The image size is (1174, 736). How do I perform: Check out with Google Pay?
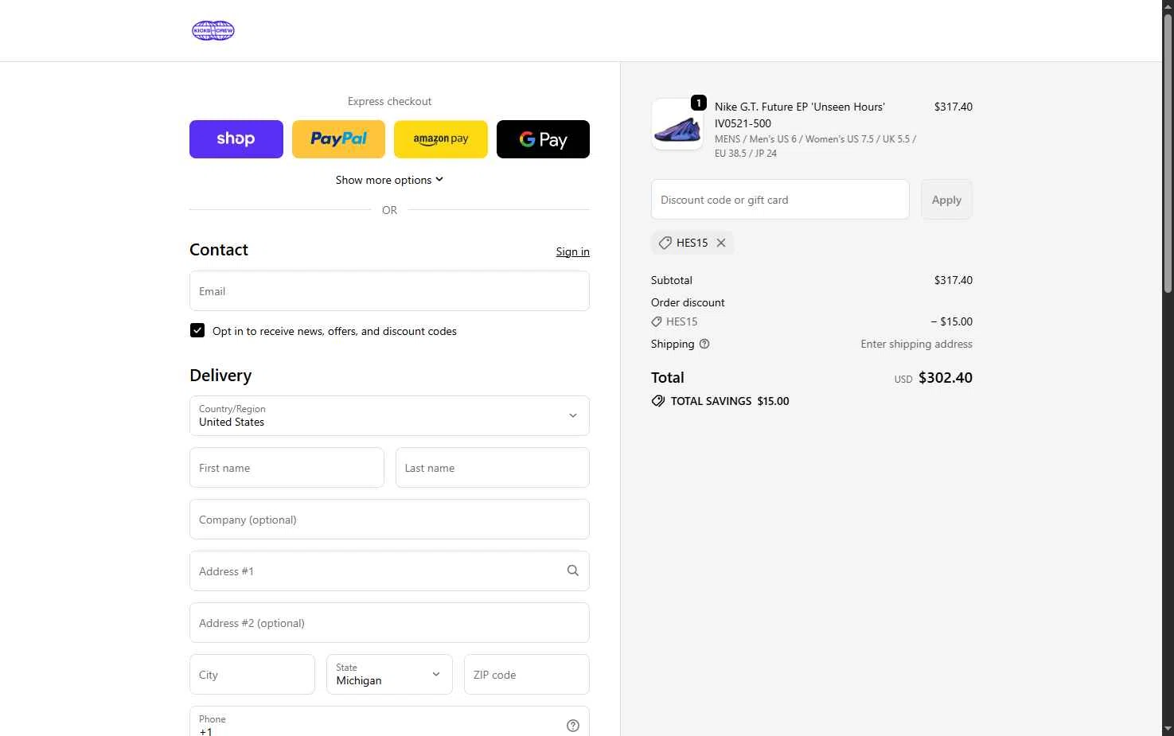coord(543,139)
